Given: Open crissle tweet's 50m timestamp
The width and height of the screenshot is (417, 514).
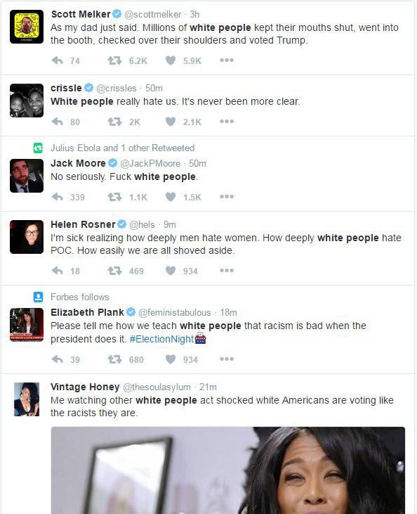Looking at the screenshot, I should tap(154, 88).
